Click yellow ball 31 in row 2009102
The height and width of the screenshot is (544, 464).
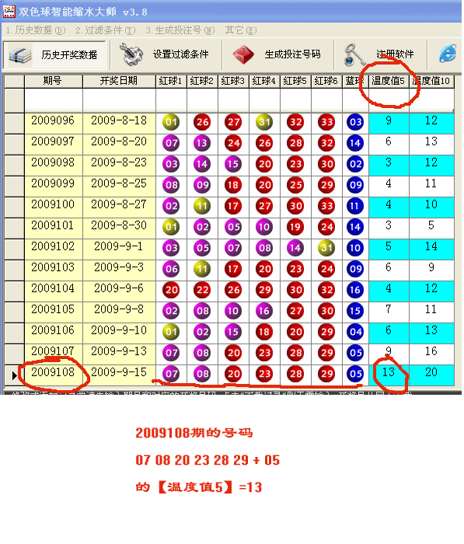[x=326, y=248]
